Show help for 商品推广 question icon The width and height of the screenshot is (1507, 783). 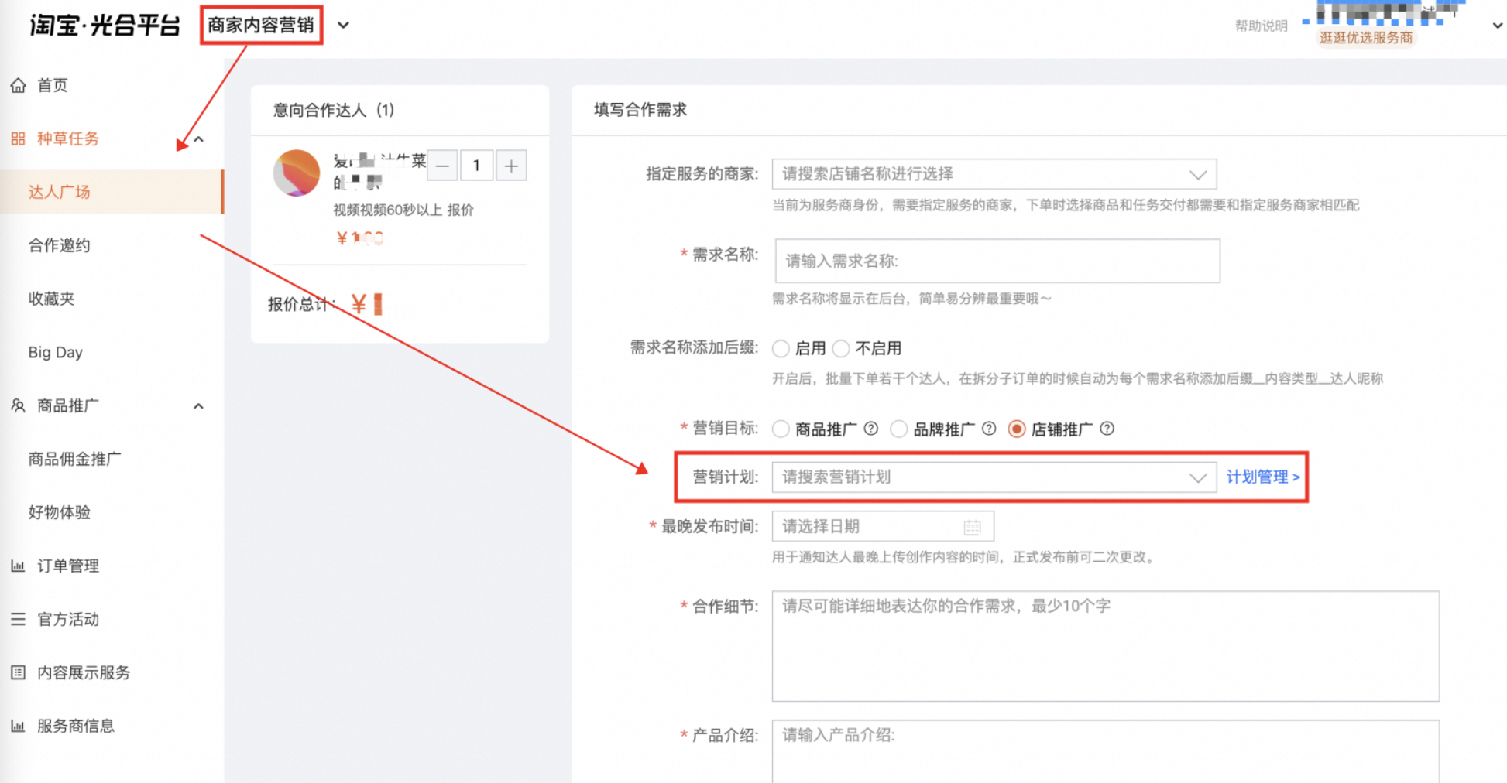871,429
